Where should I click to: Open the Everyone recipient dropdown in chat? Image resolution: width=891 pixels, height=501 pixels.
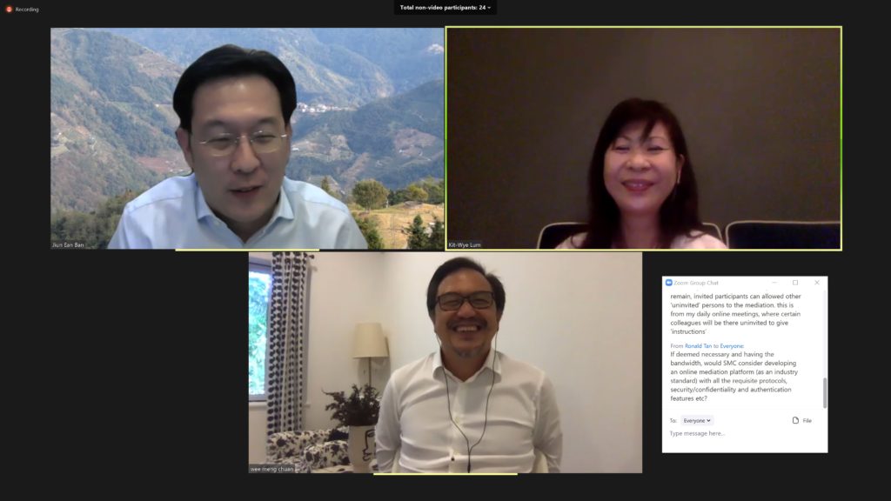coord(697,420)
